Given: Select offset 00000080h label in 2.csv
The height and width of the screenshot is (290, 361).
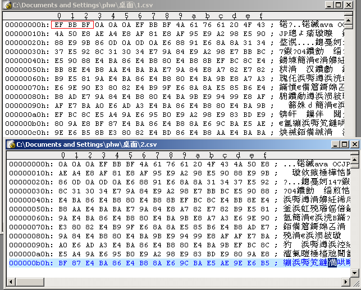Looking at the screenshot, I should (x=31, y=236).
